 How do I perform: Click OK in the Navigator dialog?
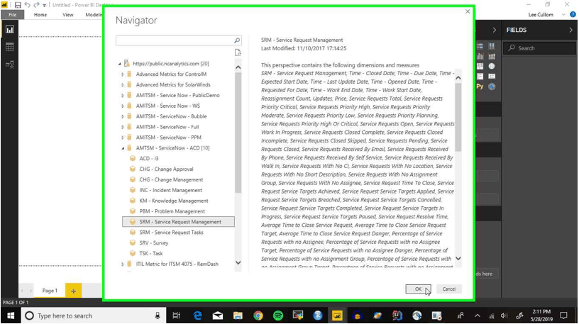click(x=418, y=289)
